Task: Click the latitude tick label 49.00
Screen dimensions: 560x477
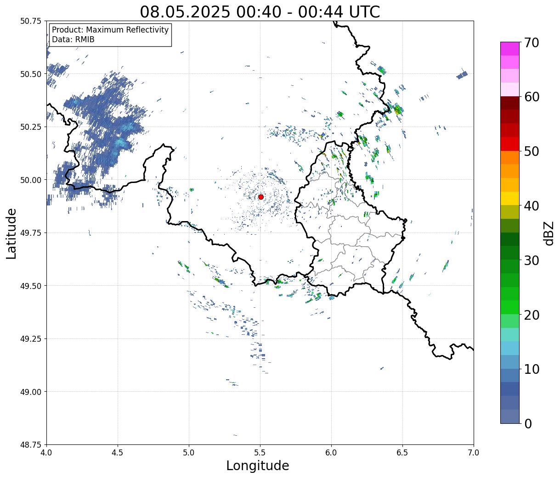Action: pyautogui.click(x=31, y=392)
